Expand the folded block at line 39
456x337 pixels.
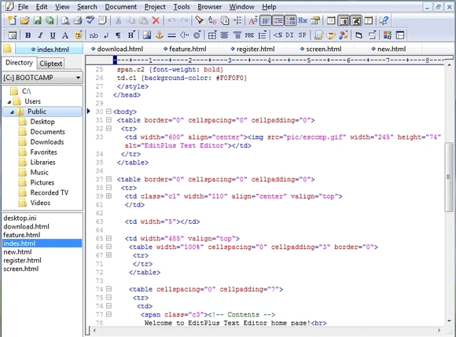tap(108, 196)
